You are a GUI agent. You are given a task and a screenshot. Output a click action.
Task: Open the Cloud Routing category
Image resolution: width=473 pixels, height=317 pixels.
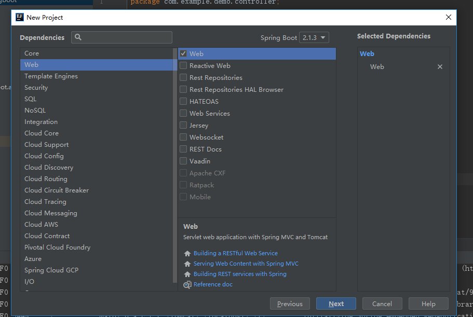[97, 179]
